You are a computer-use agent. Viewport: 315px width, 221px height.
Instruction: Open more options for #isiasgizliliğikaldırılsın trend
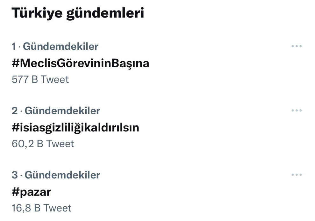pyautogui.click(x=296, y=110)
